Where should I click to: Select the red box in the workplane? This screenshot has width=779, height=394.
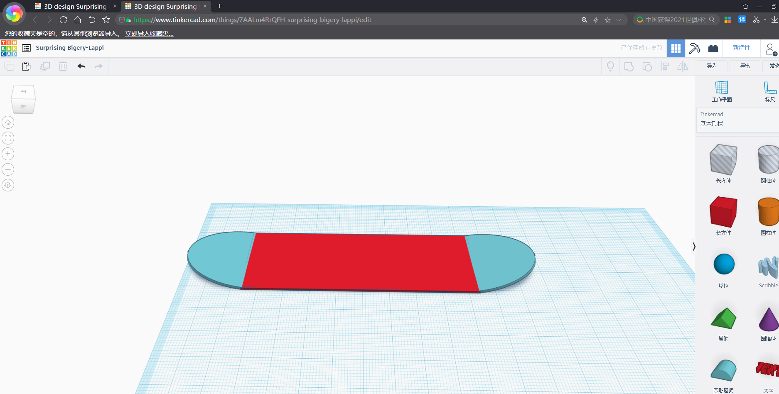pyautogui.click(x=360, y=262)
